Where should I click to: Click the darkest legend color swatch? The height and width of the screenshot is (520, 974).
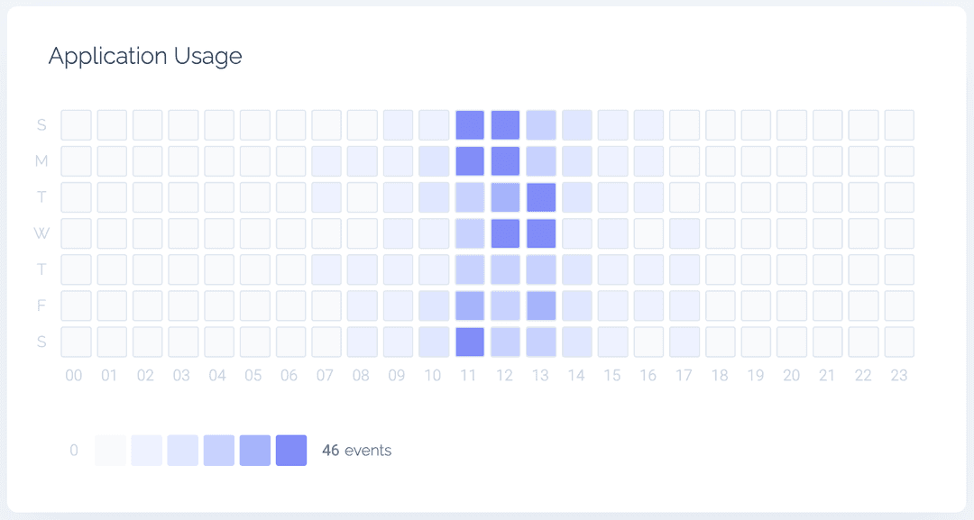[x=291, y=450]
